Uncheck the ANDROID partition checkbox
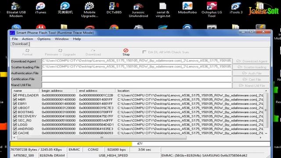 click(15, 129)
